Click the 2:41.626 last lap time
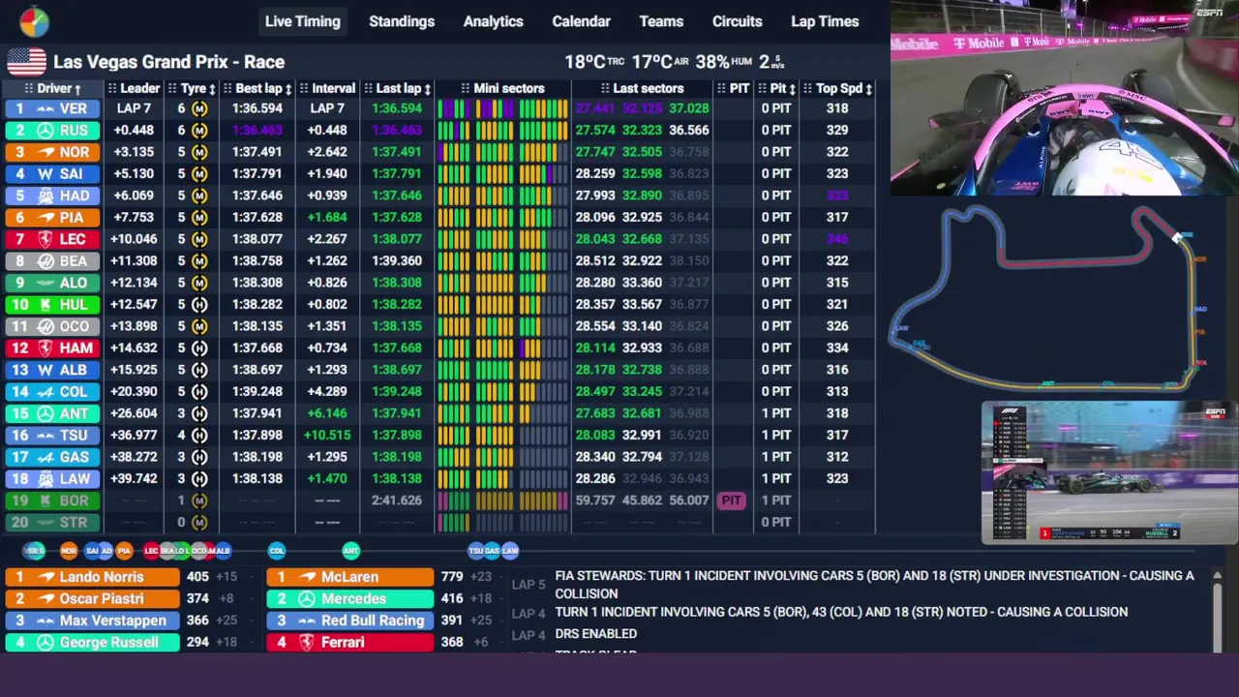This screenshot has height=697, width=1239. click(397, 500)
